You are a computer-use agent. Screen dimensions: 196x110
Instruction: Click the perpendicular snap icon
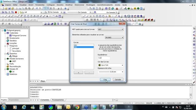point(106,16)
